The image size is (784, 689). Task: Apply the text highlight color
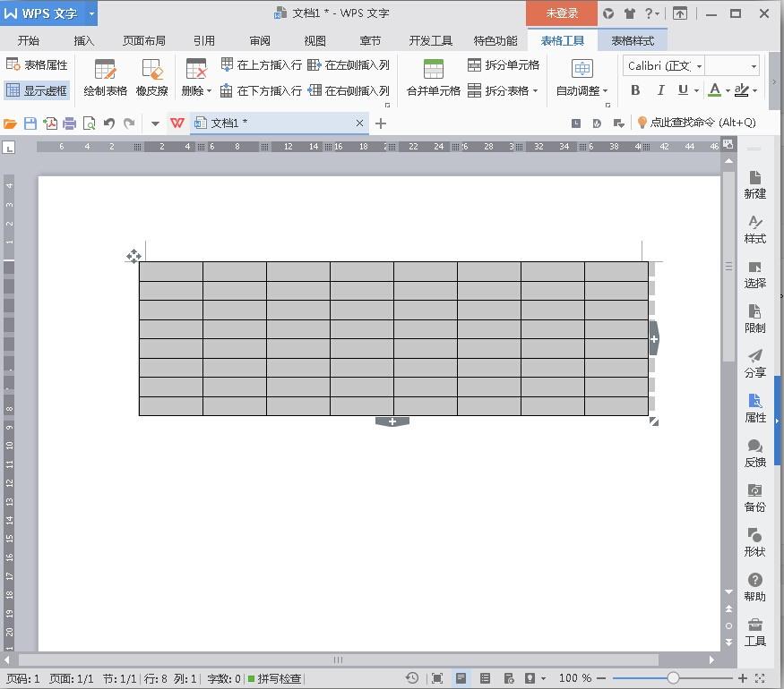(x=742, y=90)
